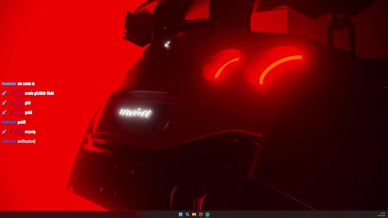Open File Explorer from taskbar
Screen dimensions: 388x218
tap(194, 214)
